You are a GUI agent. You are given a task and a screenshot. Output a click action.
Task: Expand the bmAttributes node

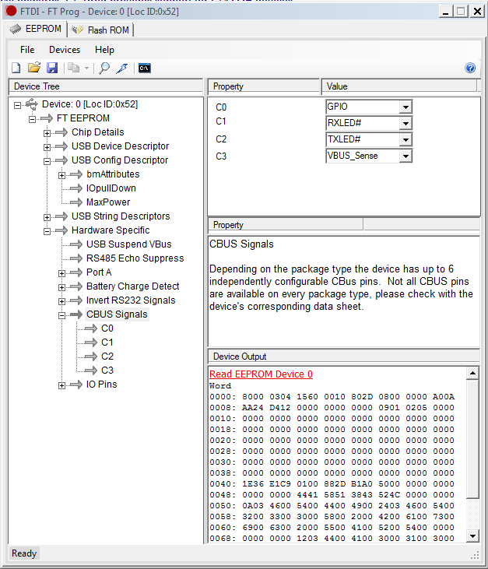point(62,175)
